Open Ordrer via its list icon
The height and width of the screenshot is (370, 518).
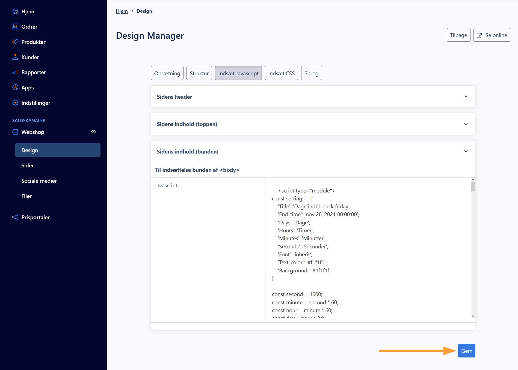click(15, 27)
